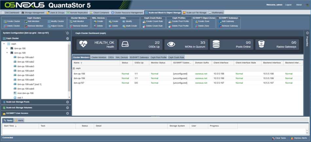
Task: Click the Delete Pool Profile icon
Action: (x=170, y=26)
